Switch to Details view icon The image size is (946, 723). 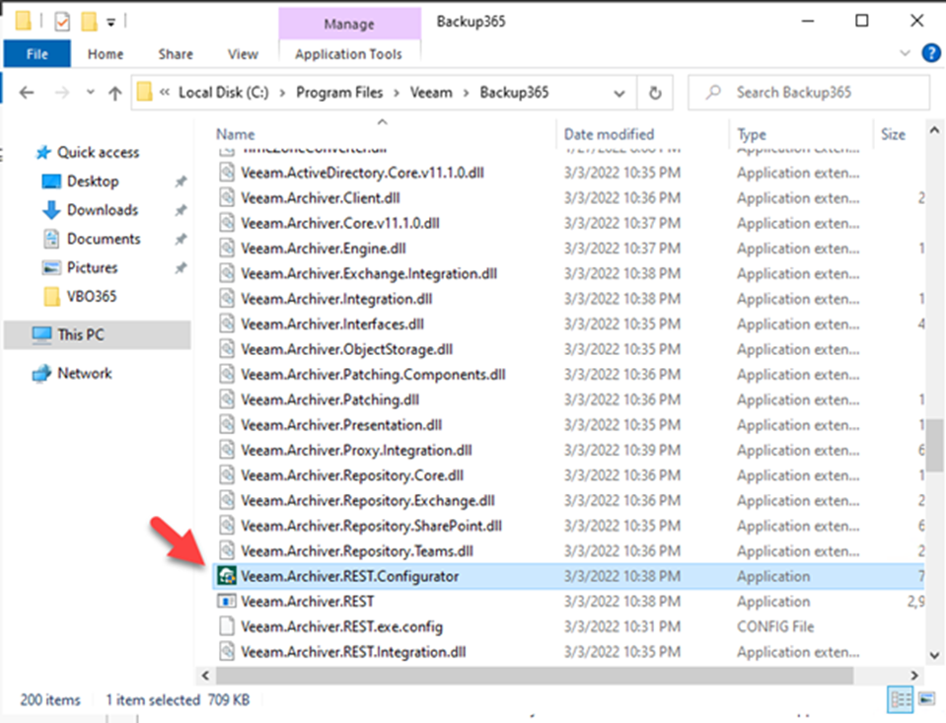[901, 700]
